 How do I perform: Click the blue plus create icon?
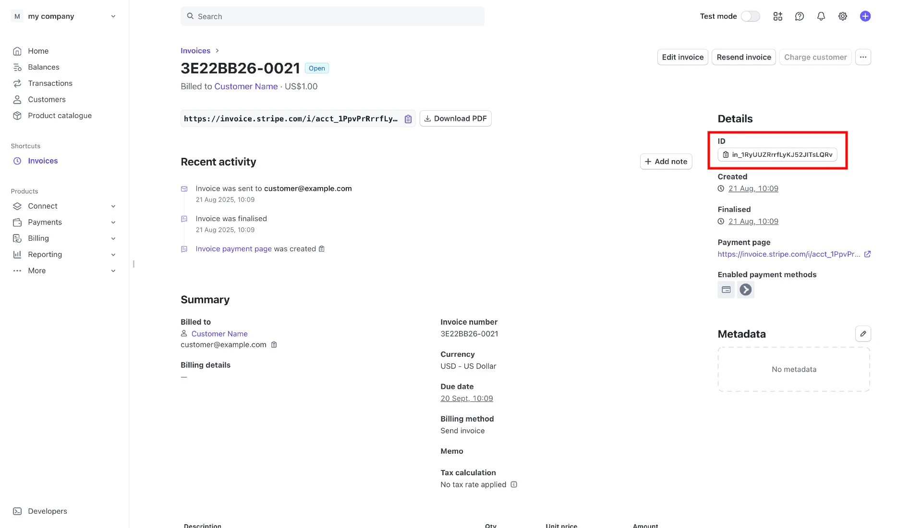pos(865,16)
